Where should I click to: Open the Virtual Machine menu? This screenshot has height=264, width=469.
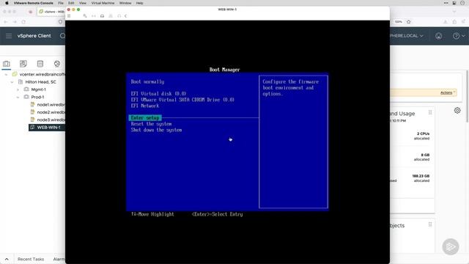pos(103,3)
